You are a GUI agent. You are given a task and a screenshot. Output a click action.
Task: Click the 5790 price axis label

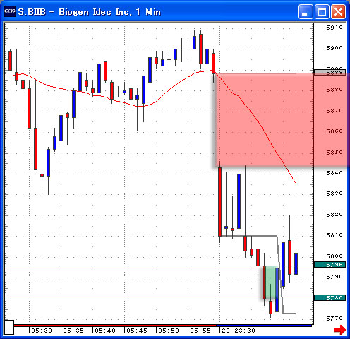pyautogui.click(x=334, y=277)
